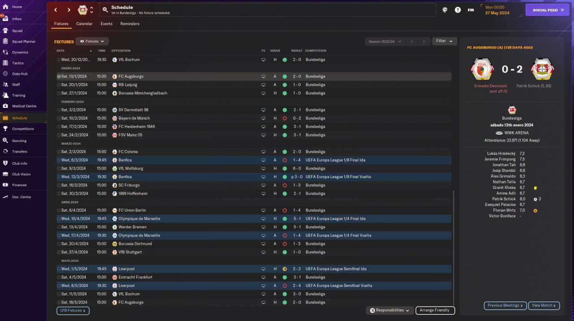Open Schedule in the sidebar
574x321 pixels.
point(23,118)
